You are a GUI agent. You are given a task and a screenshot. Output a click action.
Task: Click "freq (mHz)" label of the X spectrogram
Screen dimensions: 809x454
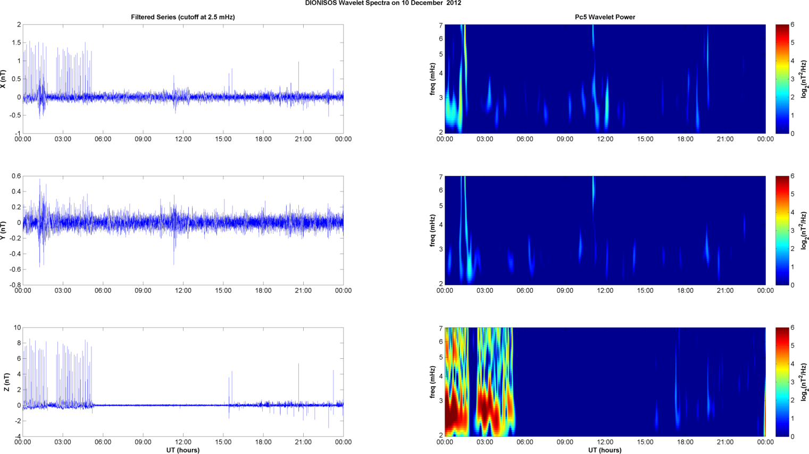(x=433, y=79)
